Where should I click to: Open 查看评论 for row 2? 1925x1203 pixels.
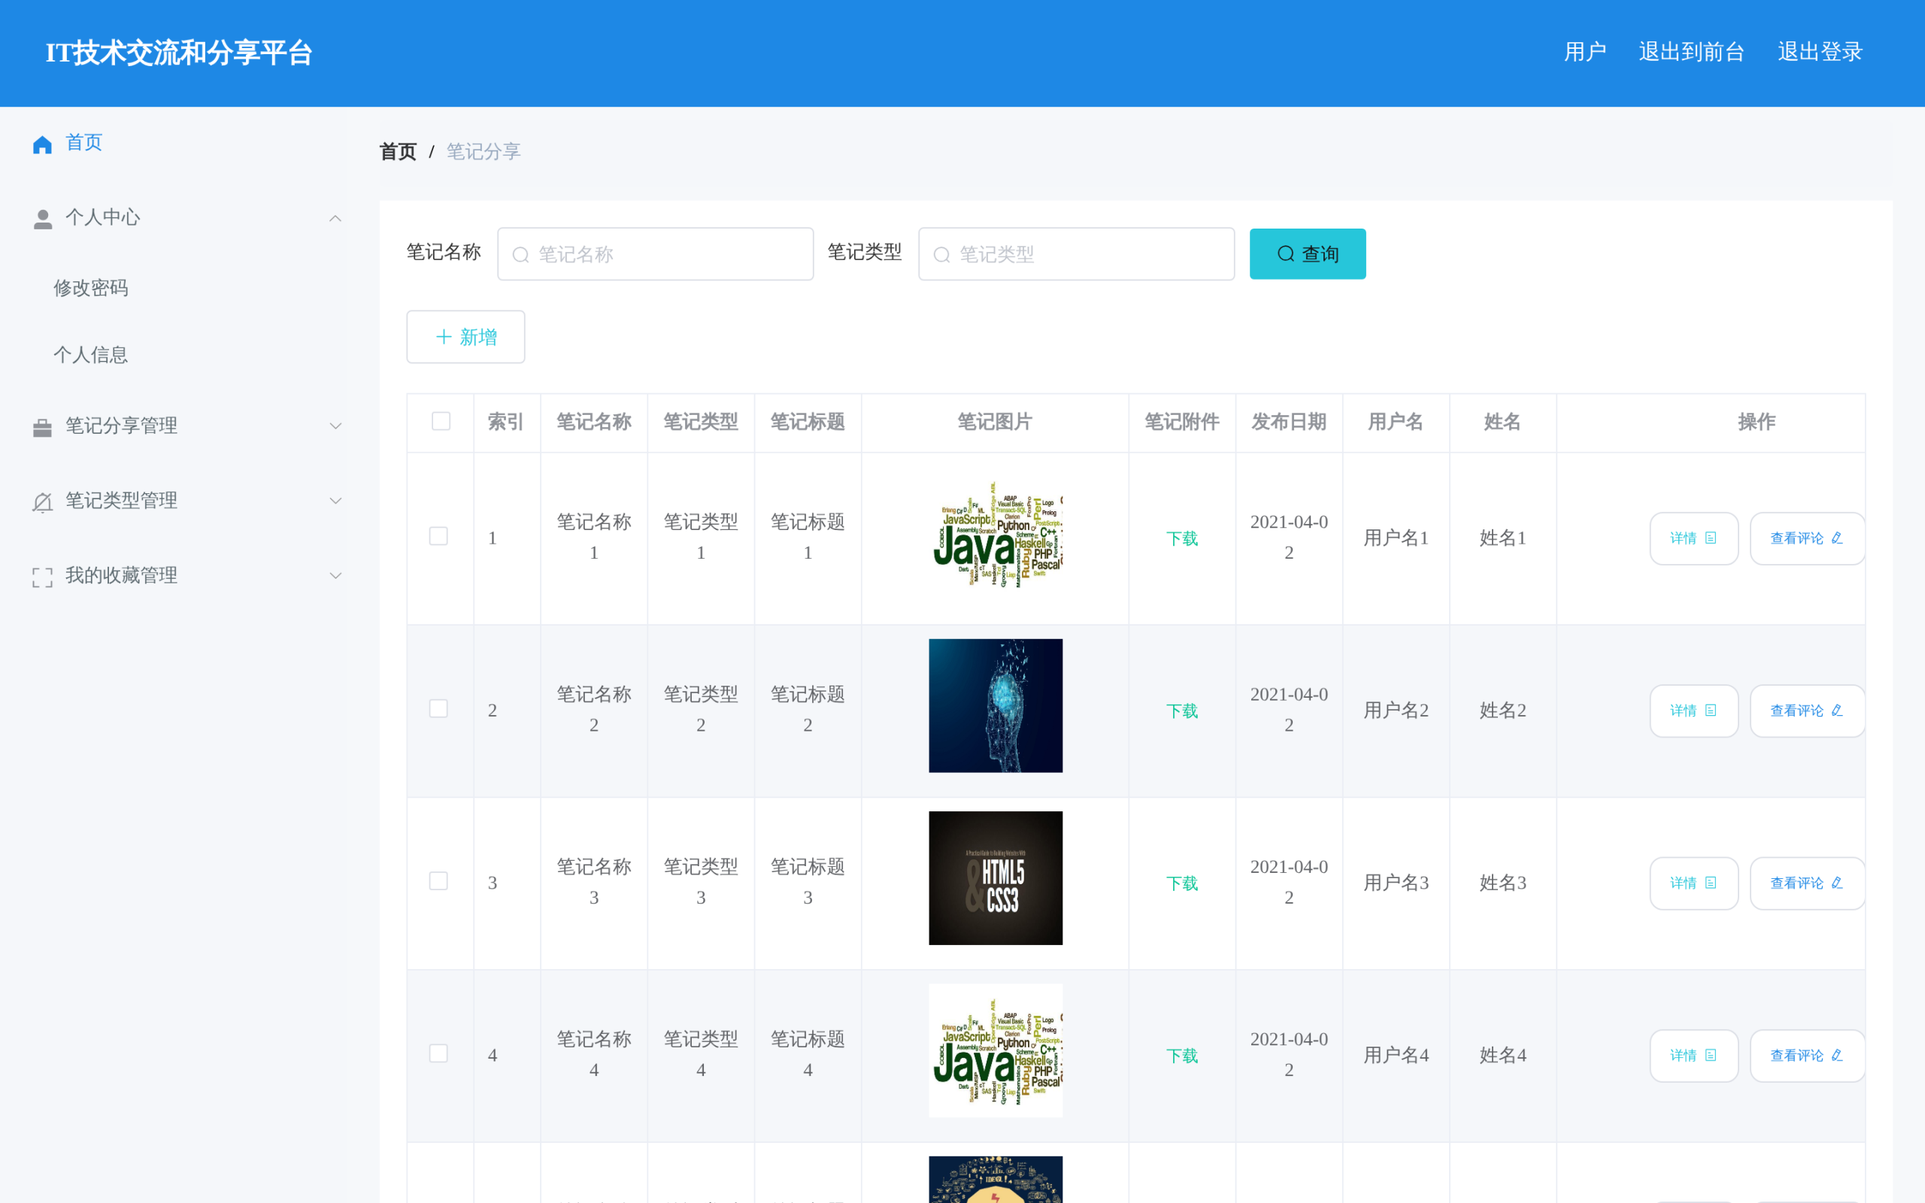coord(1806,711)
